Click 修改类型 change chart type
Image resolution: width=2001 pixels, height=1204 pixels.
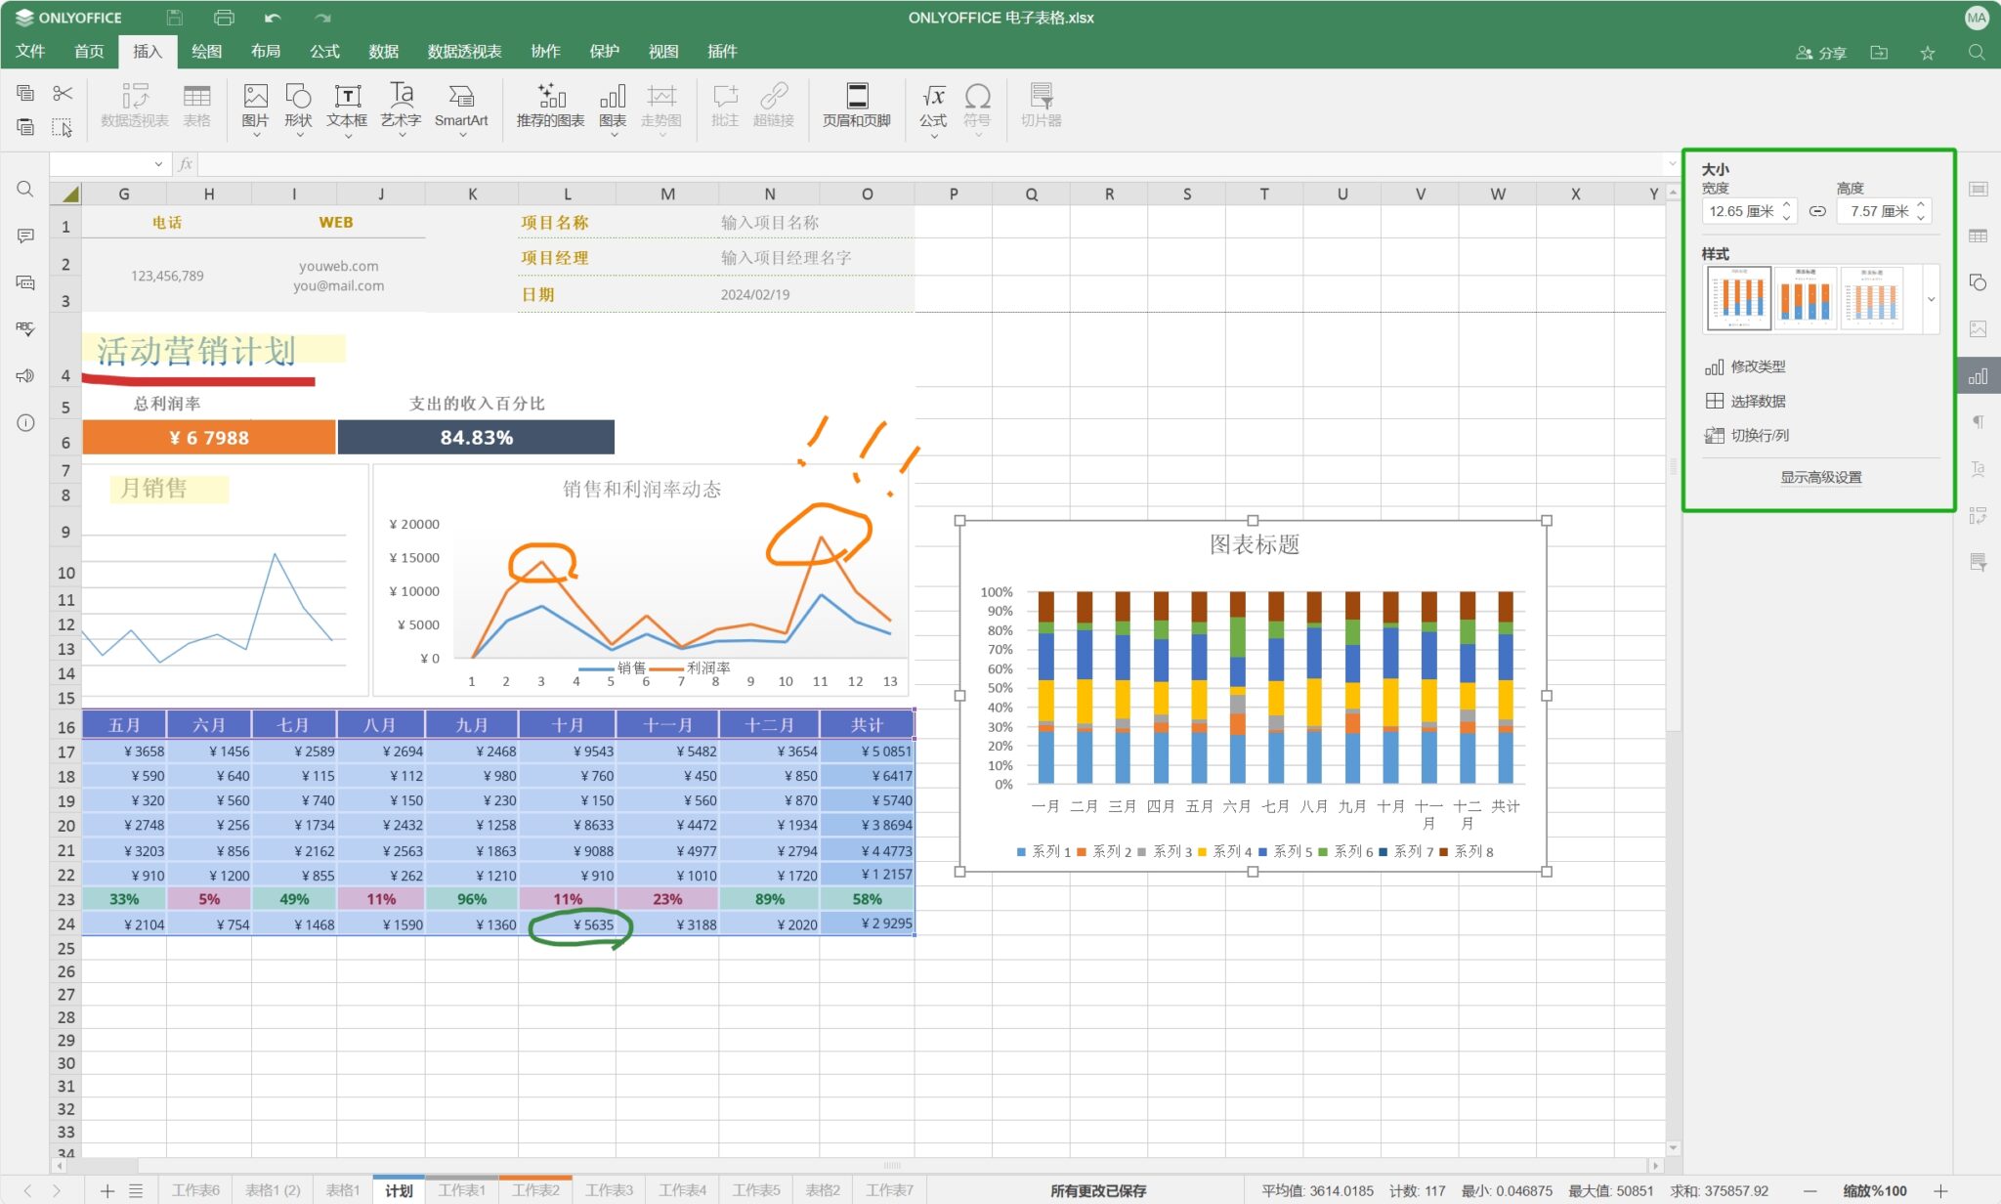coord(1746,366)
